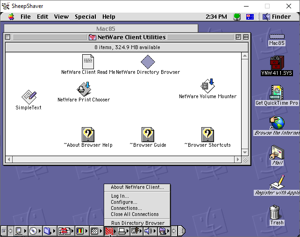Open the Edit menu
The width and height of the screenshot is (300, 237).
43,17
